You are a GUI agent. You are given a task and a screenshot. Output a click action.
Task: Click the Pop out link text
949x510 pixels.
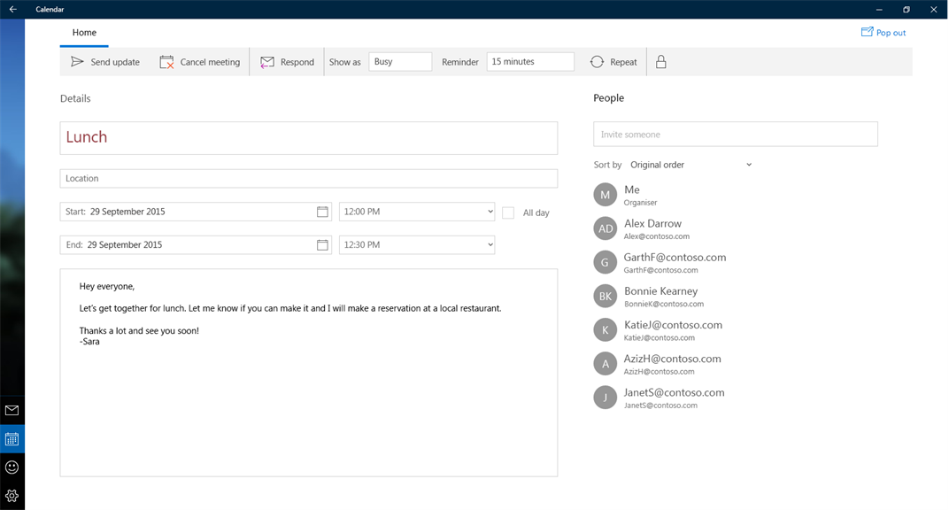click(891, 33)
